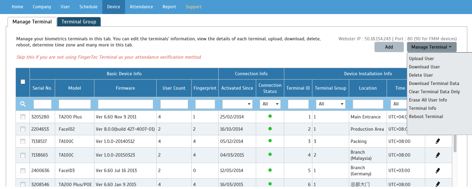Select Reboot Terminal from the menu
472x189 pixels.
pyautogui.click(x=426, y=117)
